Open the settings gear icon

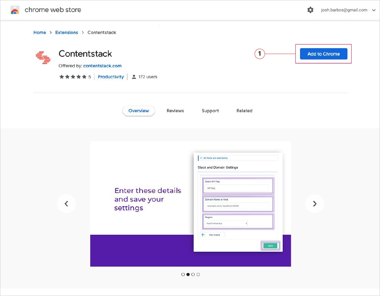[x=310, y=10]
